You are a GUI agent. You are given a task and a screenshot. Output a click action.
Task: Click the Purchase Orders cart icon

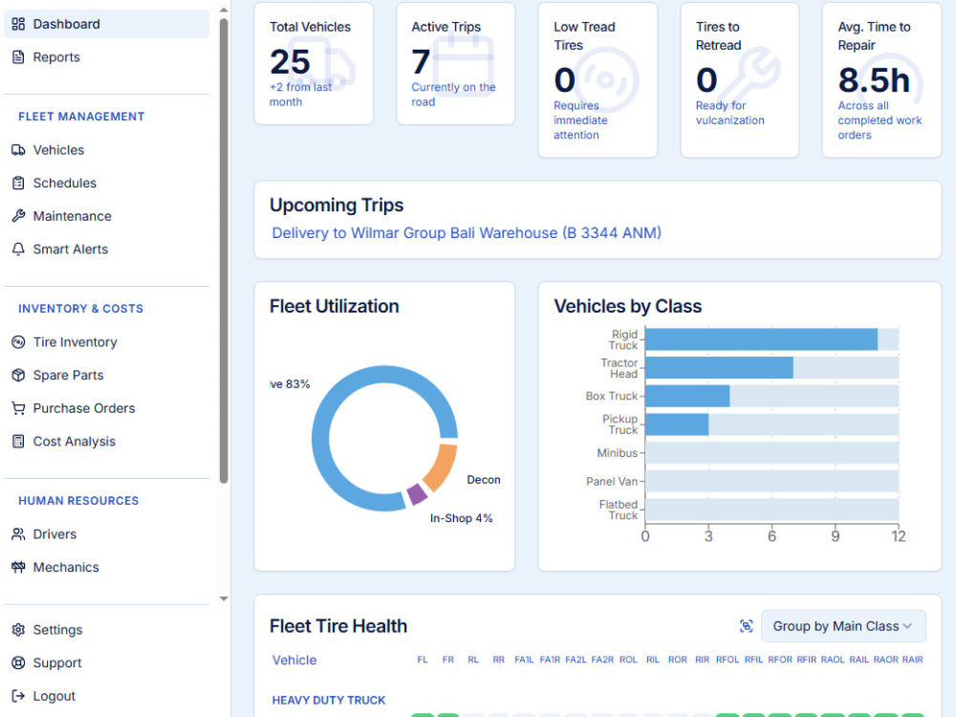[x=18, y=408]
